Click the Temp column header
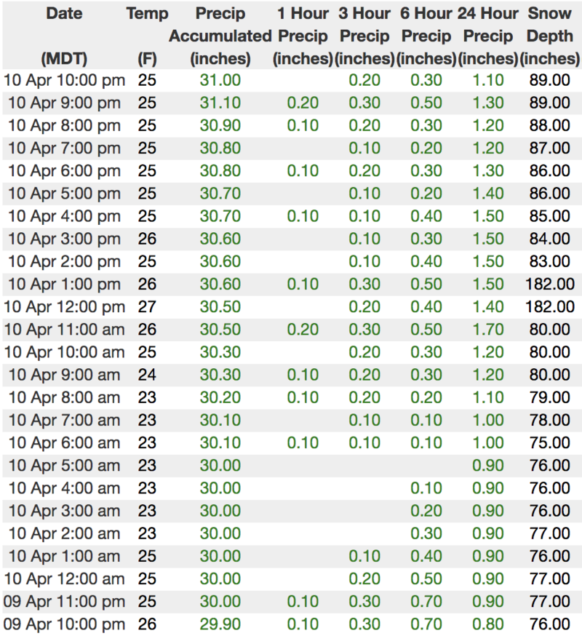 coord(147,13)
